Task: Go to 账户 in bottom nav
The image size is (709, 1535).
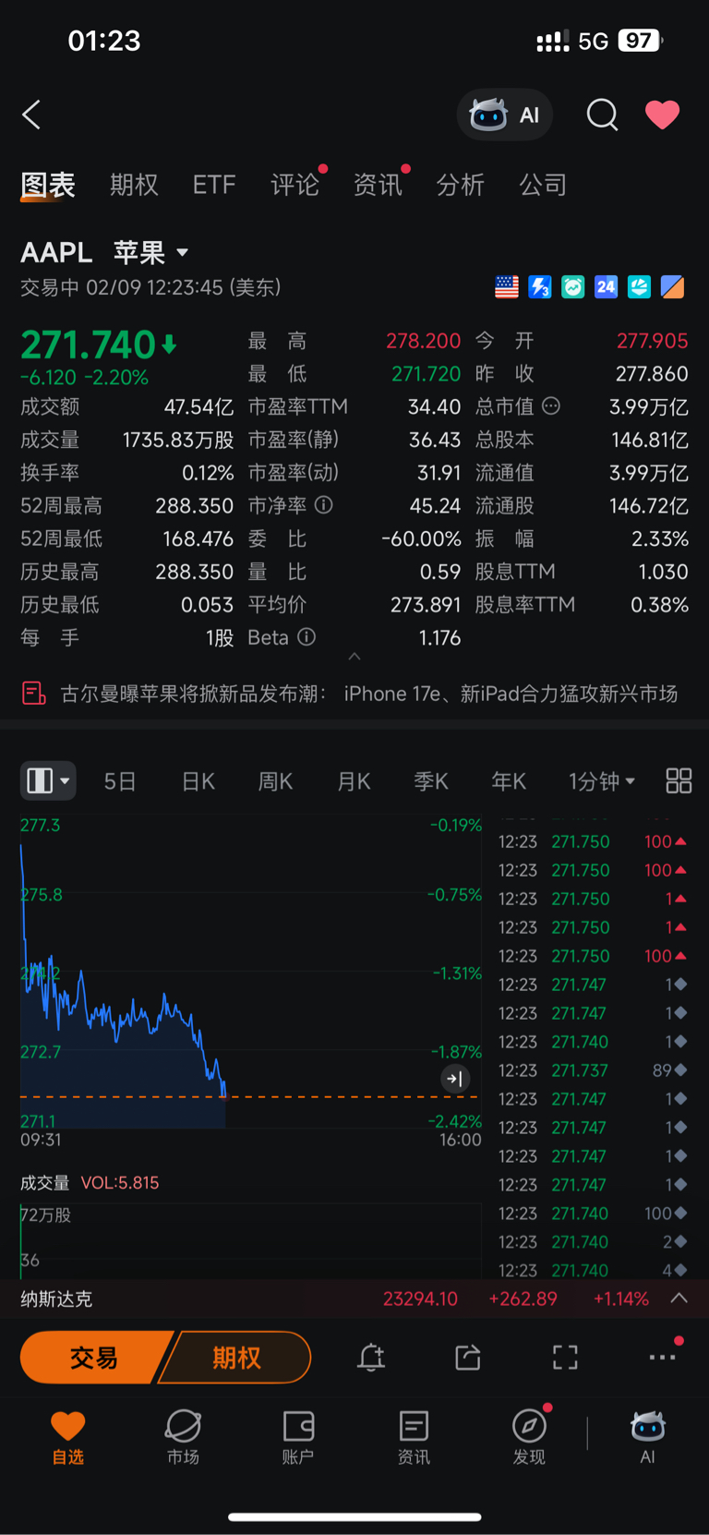Action: click(x=298, y=1437)
